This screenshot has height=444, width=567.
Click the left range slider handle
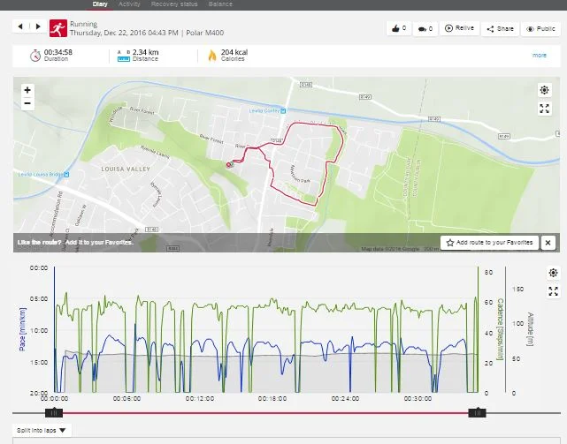pos(54,412)
